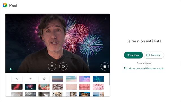Mute the microphone button

[52, 66]
